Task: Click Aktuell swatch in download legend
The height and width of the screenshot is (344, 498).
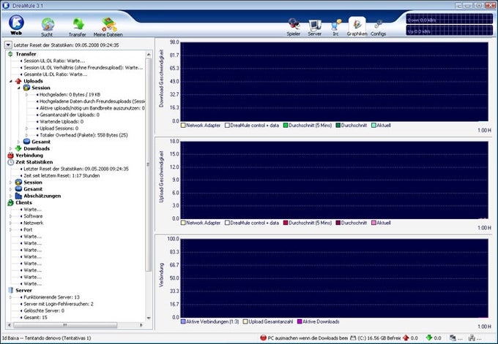Action: point(373,125)
